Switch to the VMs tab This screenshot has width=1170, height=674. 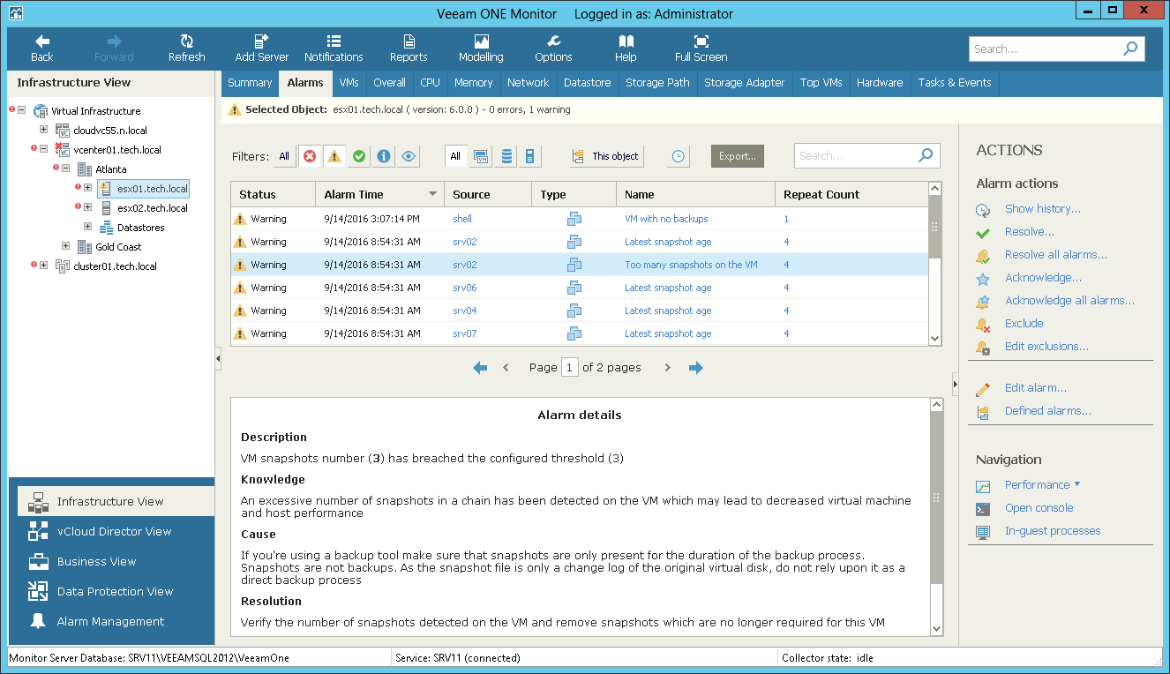(x=349, y=83)
